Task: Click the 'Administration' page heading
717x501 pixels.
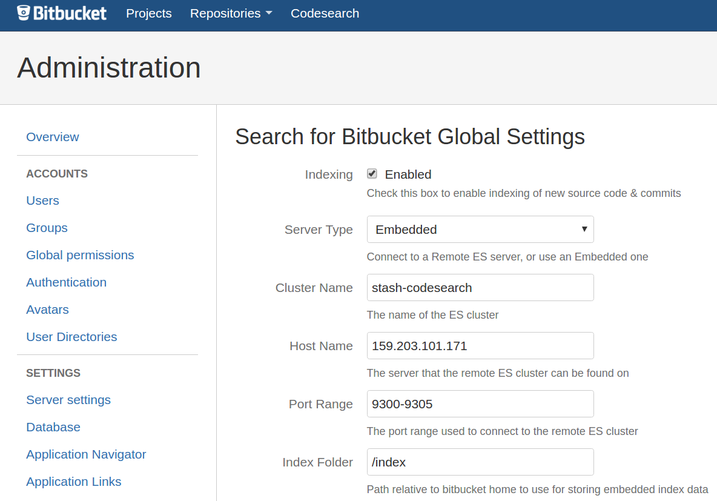Action: click(x=109, y=68)
